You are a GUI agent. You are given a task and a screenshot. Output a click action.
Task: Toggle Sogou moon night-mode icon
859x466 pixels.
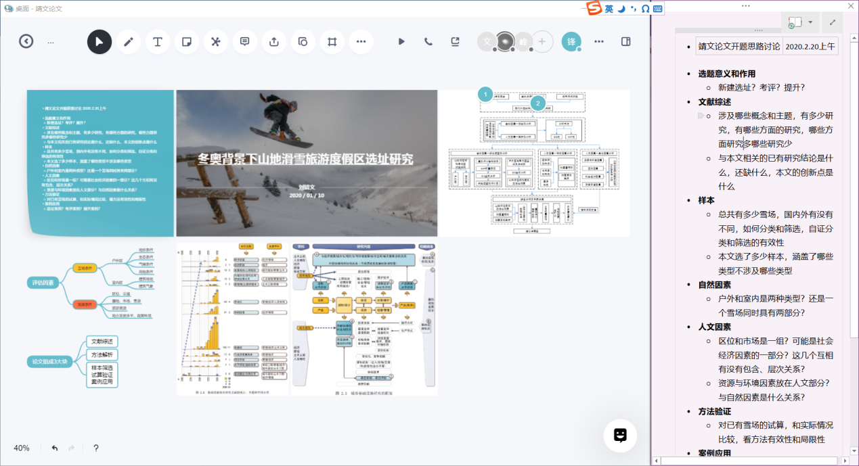[621, 9]
